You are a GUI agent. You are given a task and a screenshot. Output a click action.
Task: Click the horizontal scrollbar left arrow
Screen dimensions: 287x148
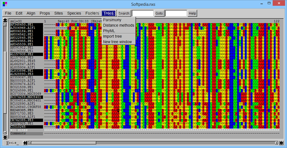tap(30, 143)
